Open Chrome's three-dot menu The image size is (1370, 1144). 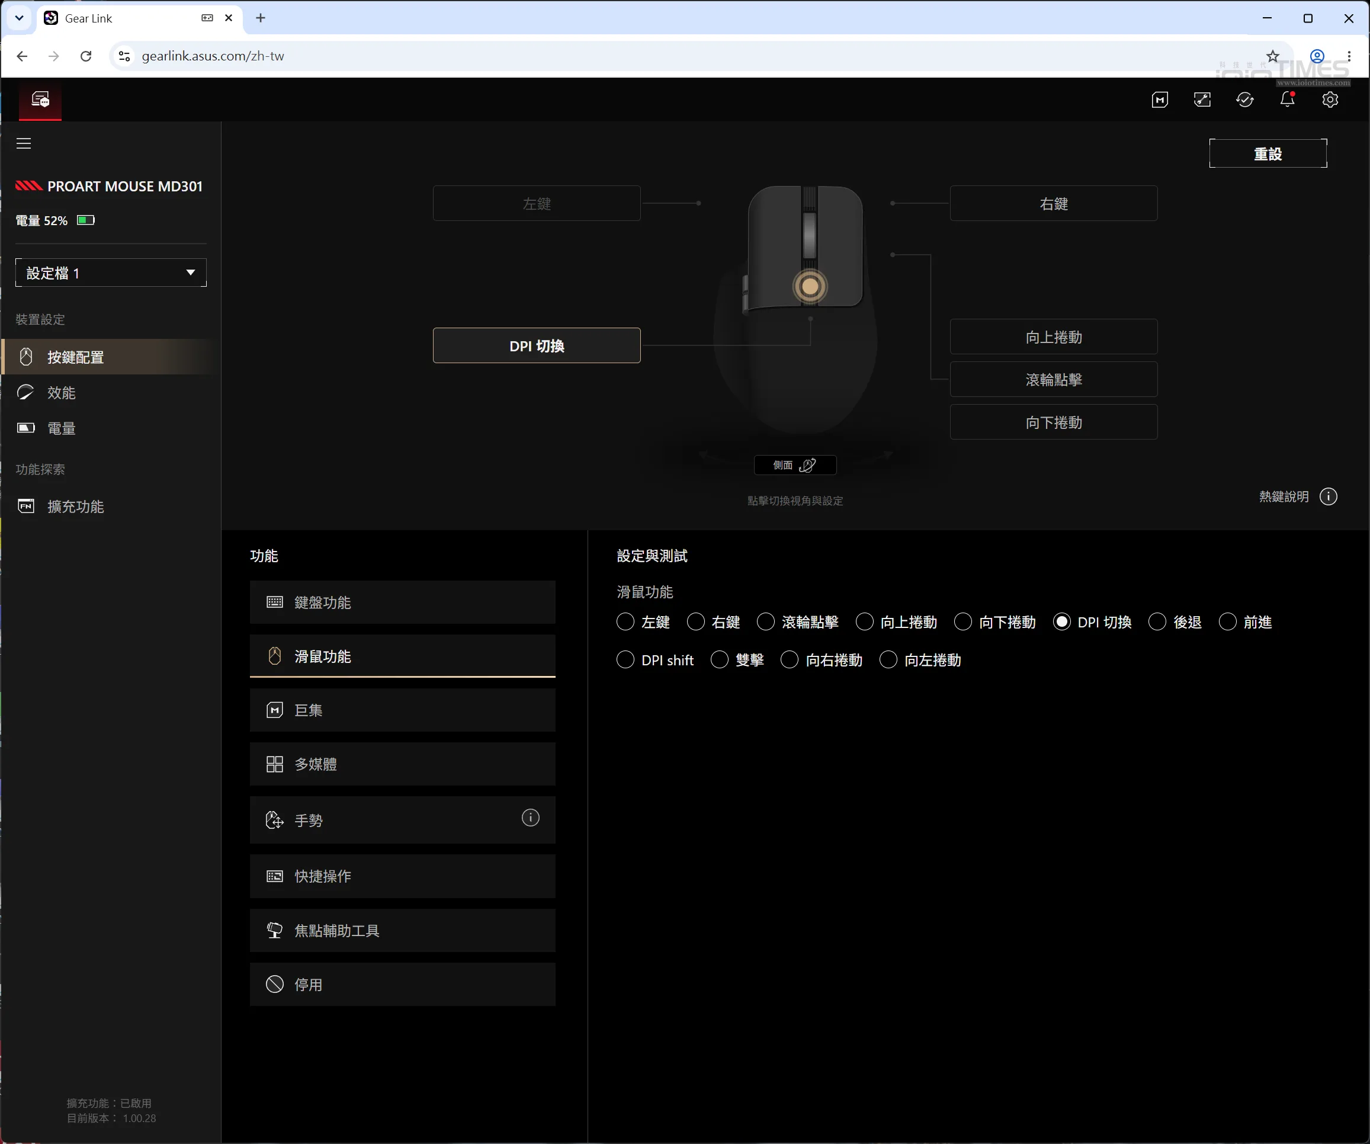coord(1349,56)
